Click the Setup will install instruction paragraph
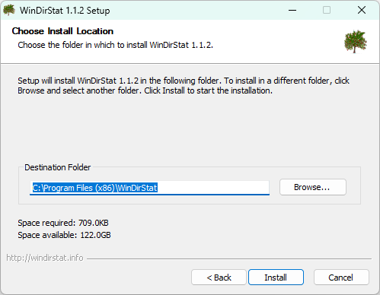380x295 pixels. (x=184, y=85)
